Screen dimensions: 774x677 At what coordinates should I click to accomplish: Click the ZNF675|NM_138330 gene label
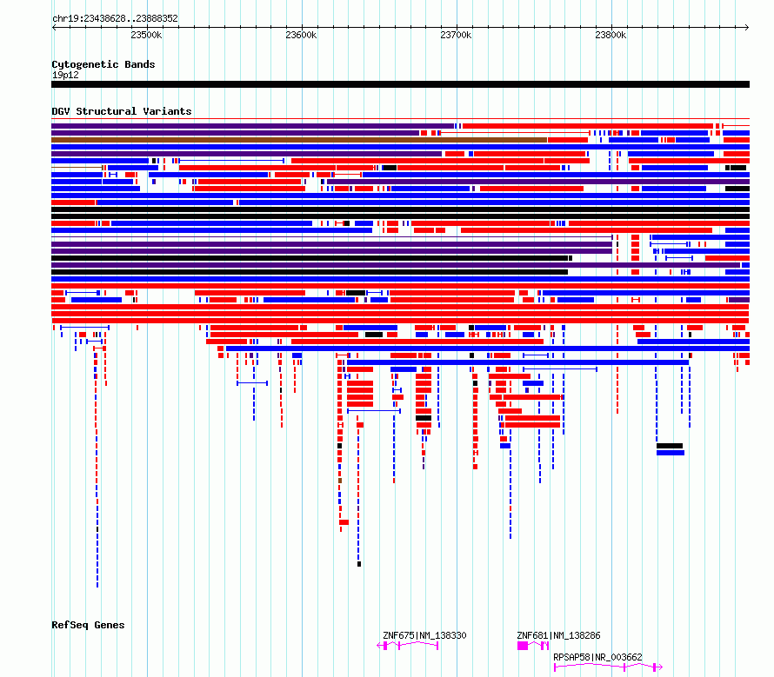[424, 635]
